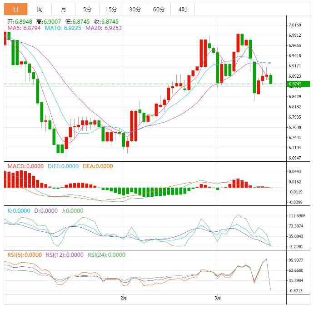Click the -3.2190 KDJ axis label
314x309 pixels.
click(x=295, y=247)
